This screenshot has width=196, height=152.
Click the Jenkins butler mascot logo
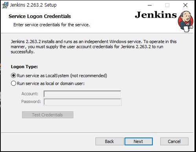click(x=186, y=21)
